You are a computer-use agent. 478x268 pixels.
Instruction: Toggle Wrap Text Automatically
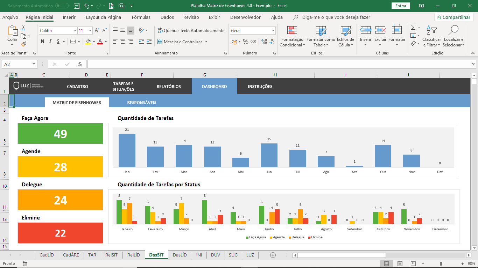191,31
